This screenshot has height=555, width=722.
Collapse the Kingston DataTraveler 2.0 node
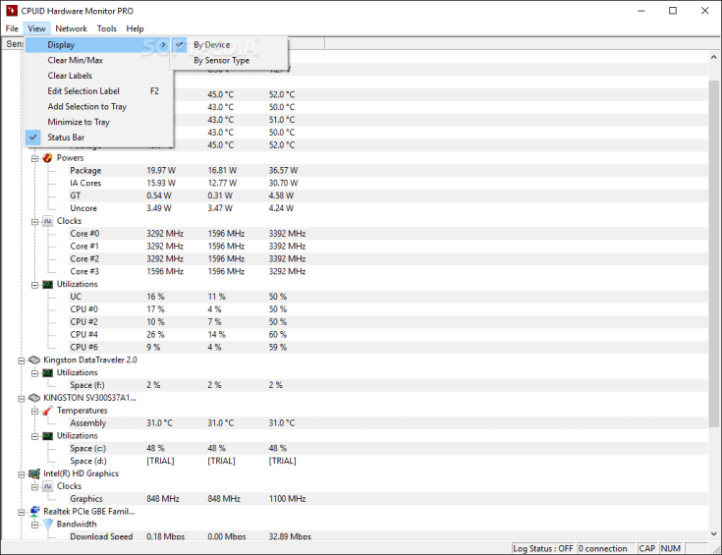coord(22,361)
